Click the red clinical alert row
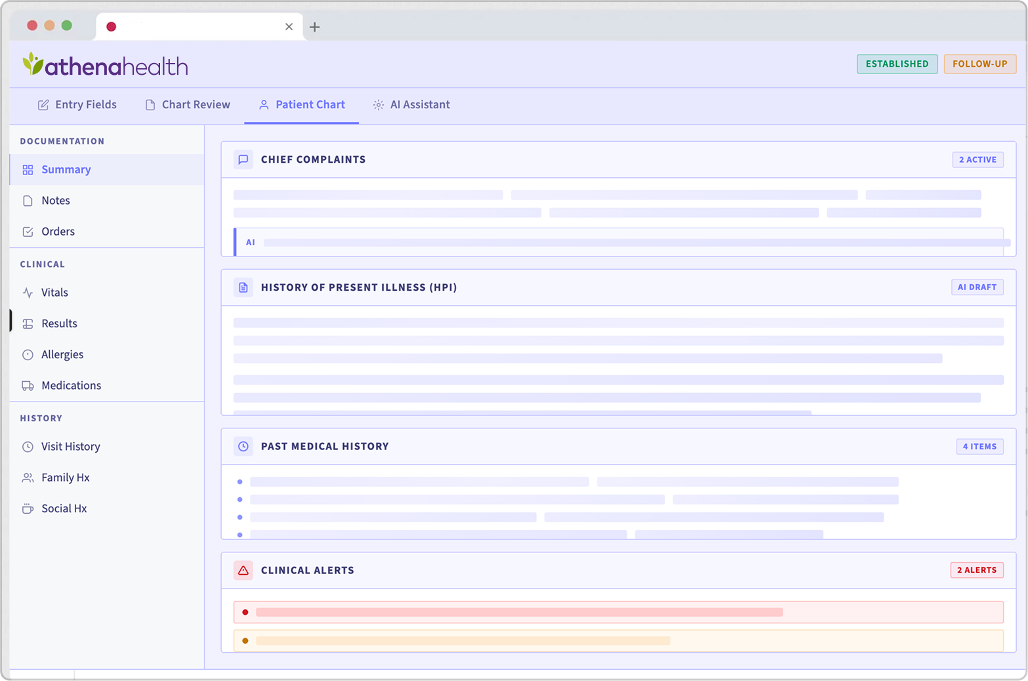 (x=619, y=612)
